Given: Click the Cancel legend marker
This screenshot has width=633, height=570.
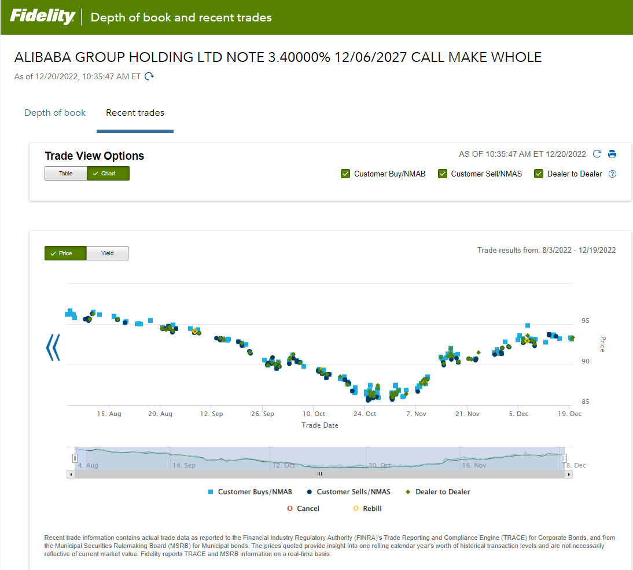Looking at the screenshot, I should (x=290, y=509).
